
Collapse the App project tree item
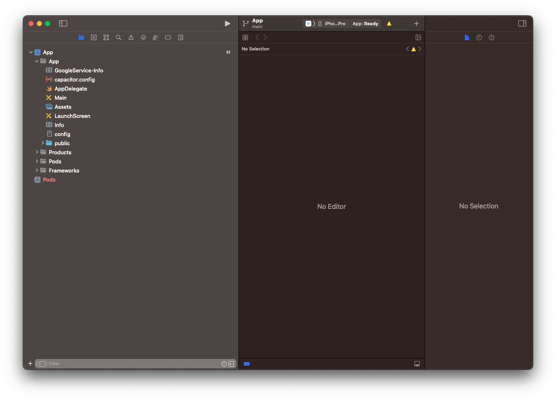click(x=31, y=52)
